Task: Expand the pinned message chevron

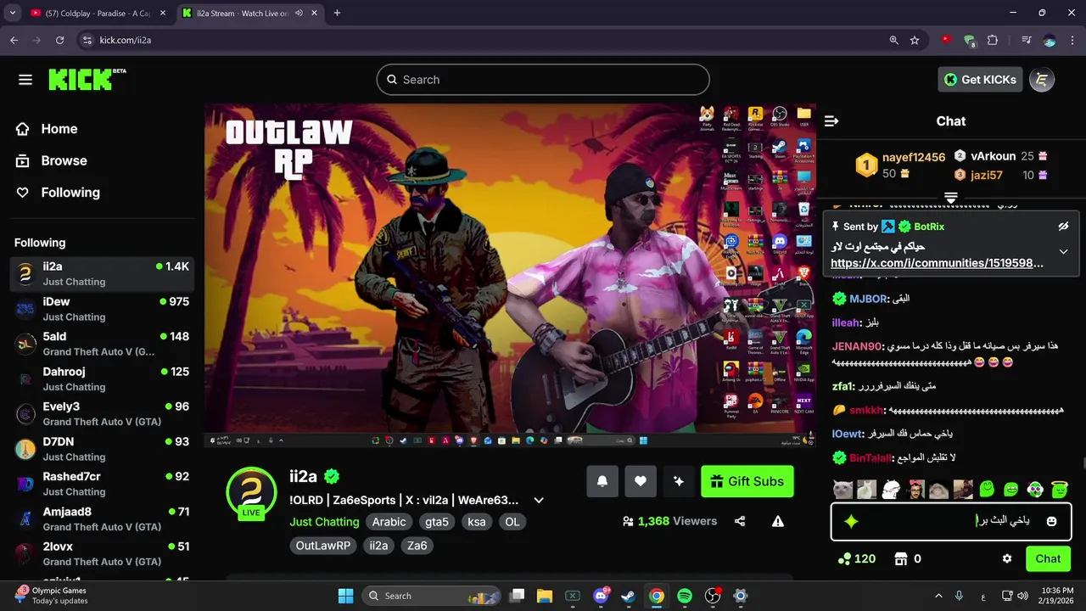Action: click(1063, 252)
